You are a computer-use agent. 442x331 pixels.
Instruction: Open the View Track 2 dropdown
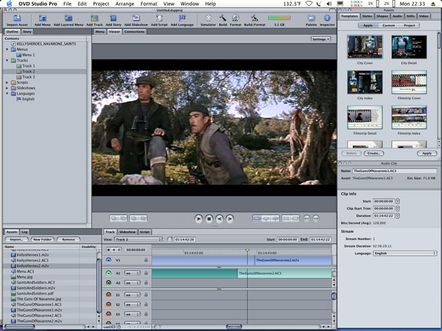[138, 239]
